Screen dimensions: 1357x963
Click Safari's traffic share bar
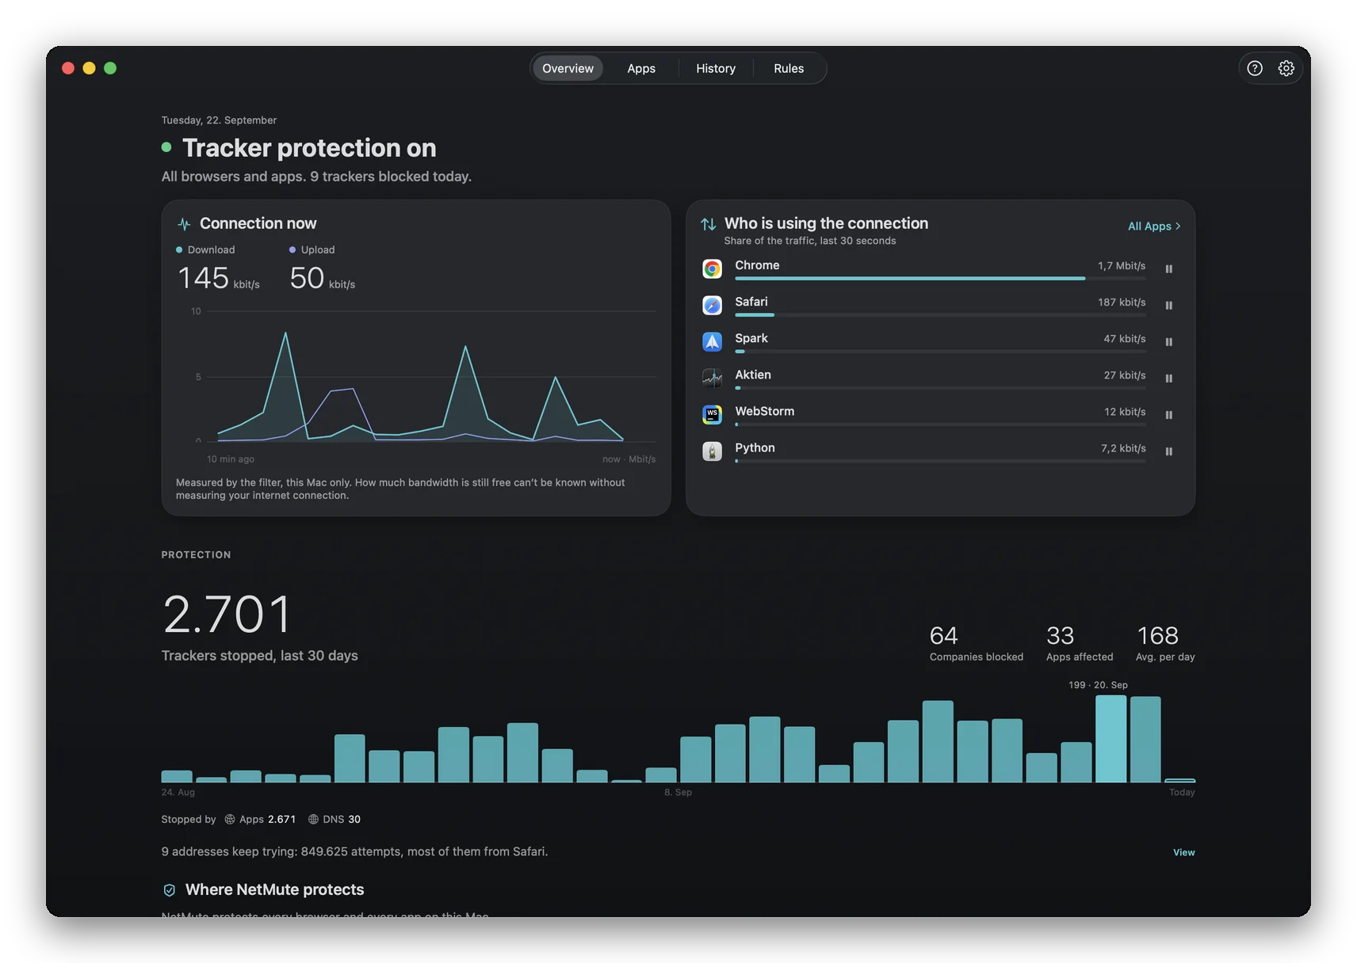click(940, 315)
